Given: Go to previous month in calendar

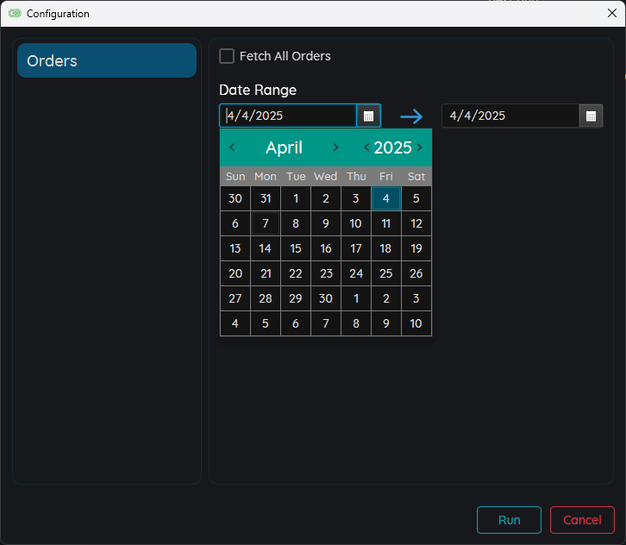Looking at the screenshot, I should coord(232,147).
